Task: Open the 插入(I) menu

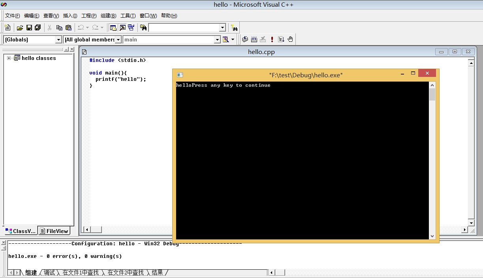Action: coord(70,16)
